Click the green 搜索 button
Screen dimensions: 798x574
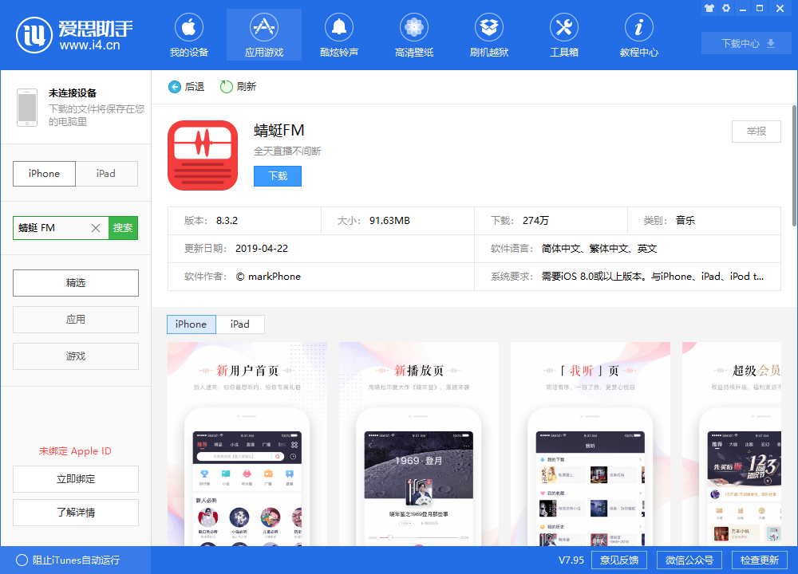[123, 228]
